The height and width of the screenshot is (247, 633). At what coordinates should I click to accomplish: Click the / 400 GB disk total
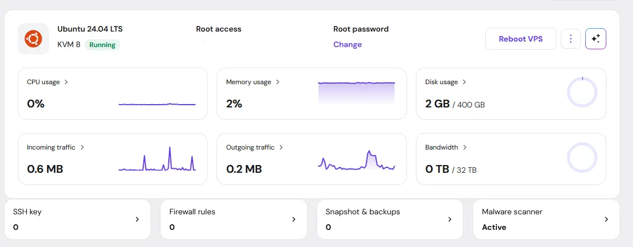pyautogui.click(x=469, y=105)
